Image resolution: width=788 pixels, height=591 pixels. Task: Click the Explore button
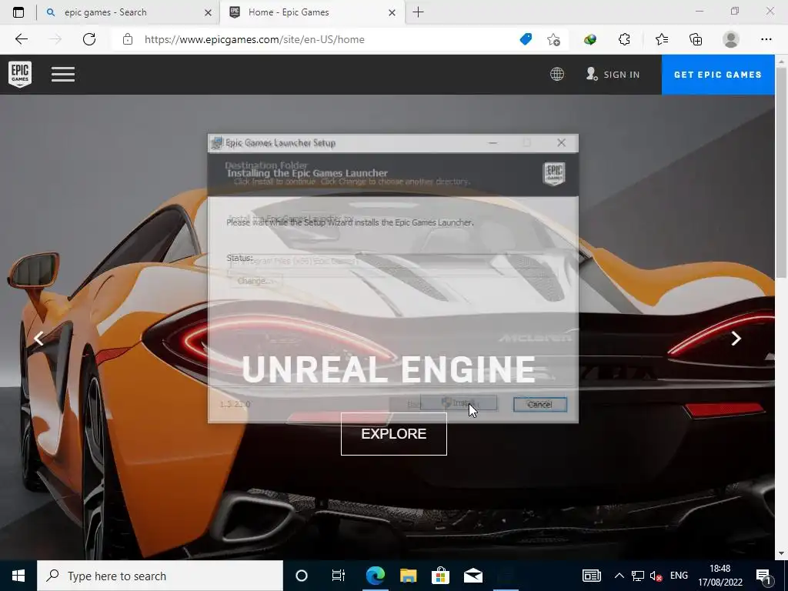(x=393, y=434)
